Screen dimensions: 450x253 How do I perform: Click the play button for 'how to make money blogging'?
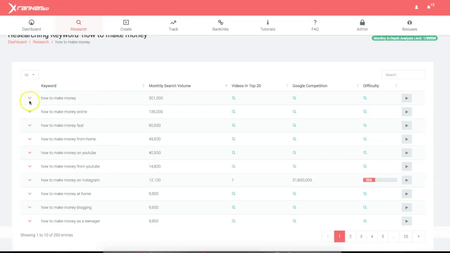(x=406, y=207)
